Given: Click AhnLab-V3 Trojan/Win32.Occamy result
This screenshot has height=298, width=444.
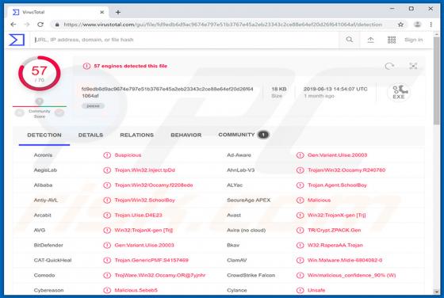Looking at the screenshot, I should [x=346, y=170].
